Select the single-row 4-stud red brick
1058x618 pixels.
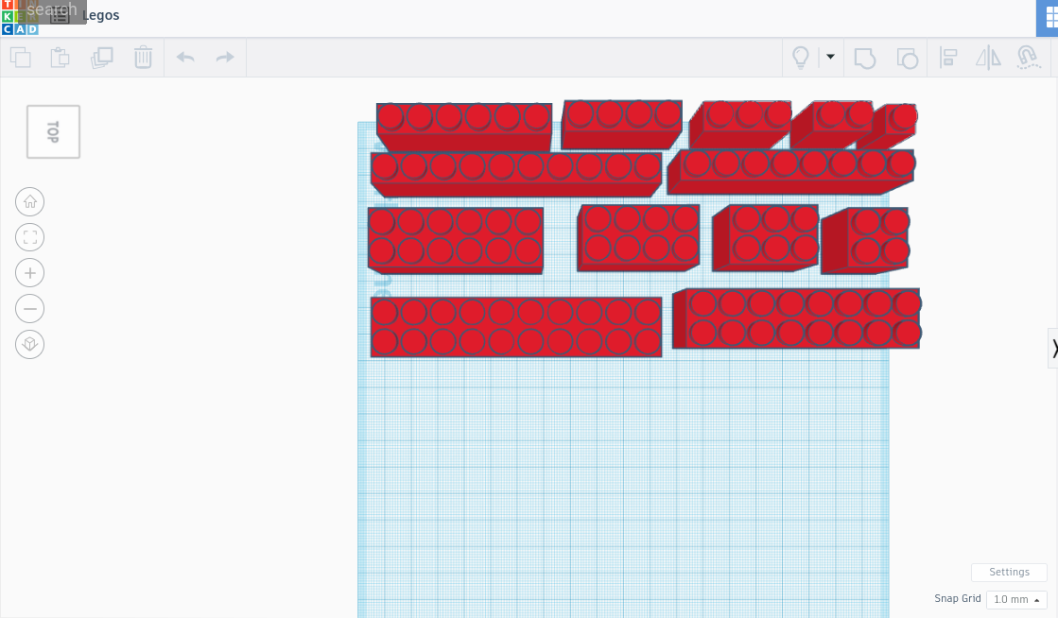point(621,124)
